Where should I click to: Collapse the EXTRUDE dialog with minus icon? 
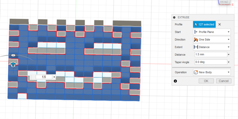coord(174,17)
